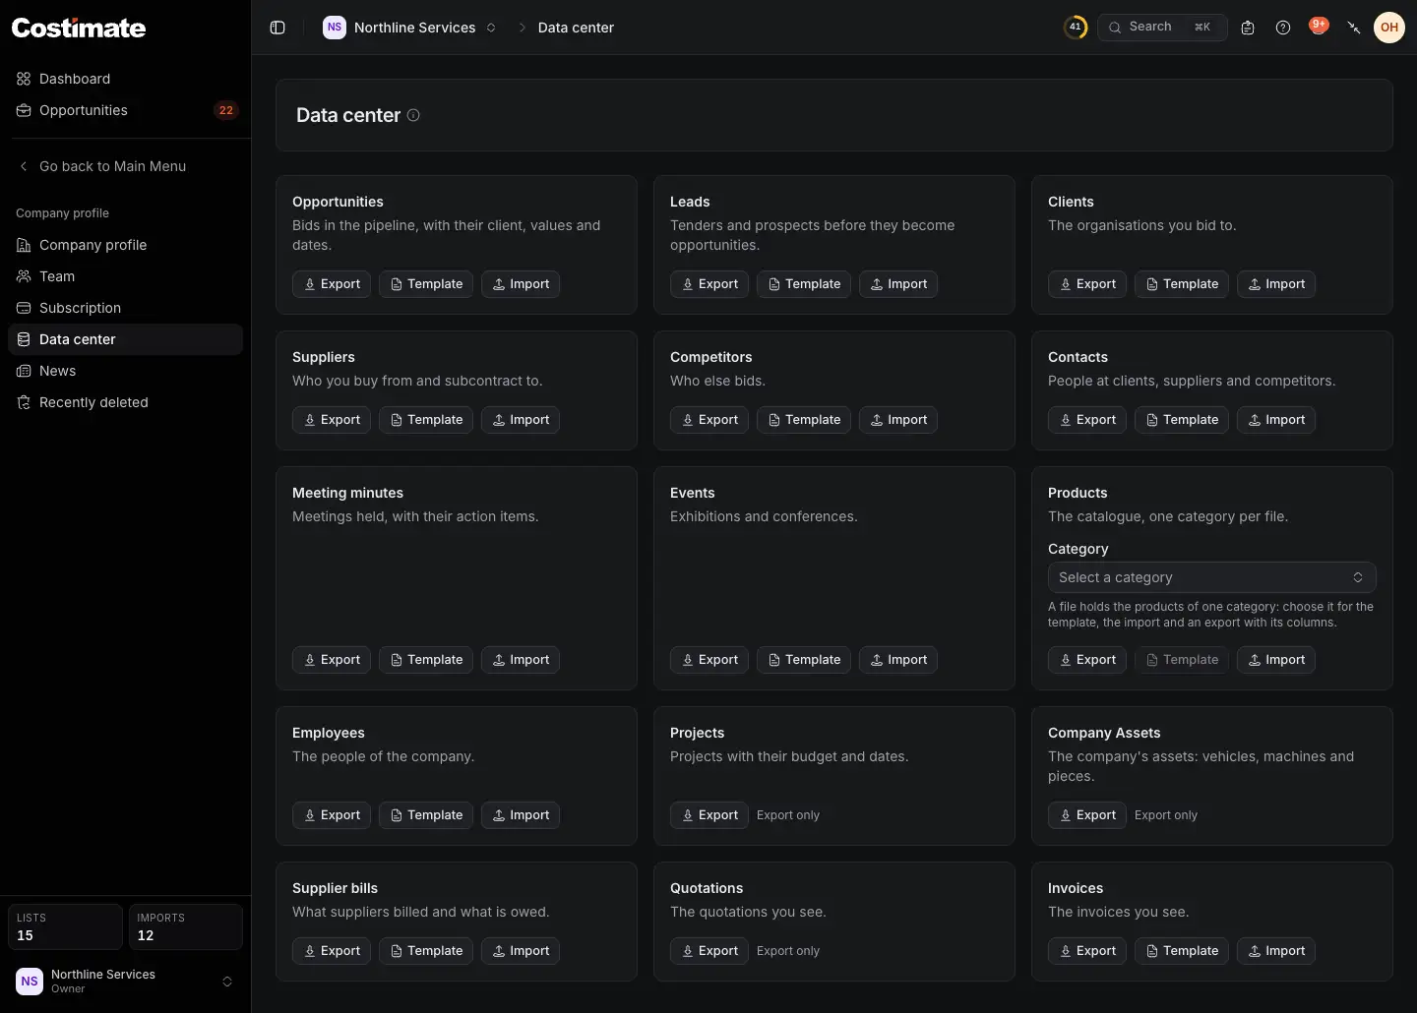Export Quotations data

click(709, 951)
